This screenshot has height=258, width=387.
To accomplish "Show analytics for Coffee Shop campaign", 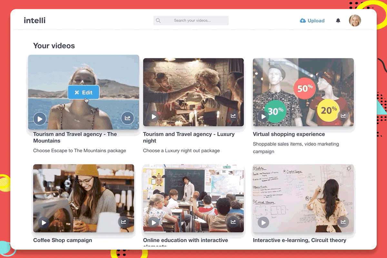I will coord(124,222).
